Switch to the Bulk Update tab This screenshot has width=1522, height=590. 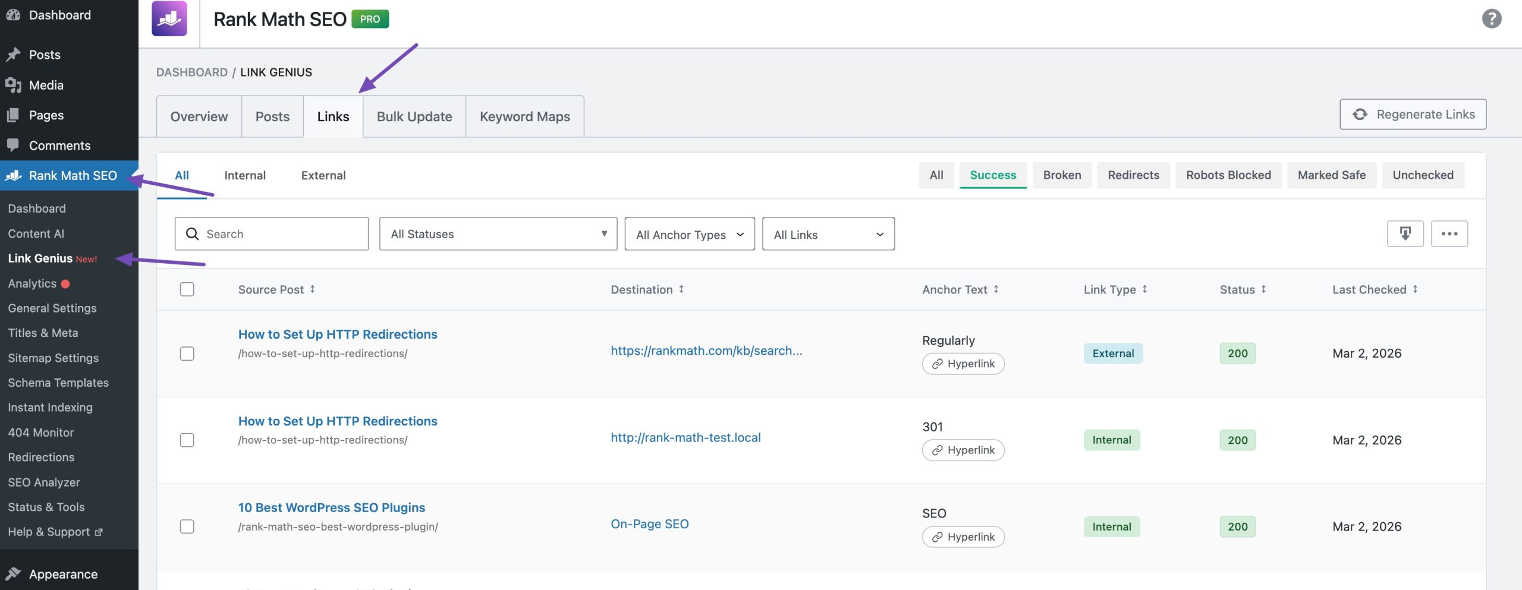(414, 116)
